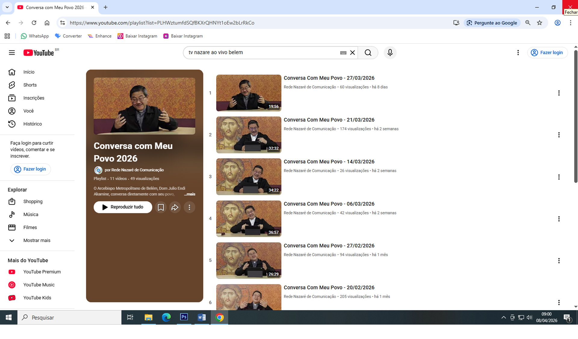
Task: Click the voice search microphone icon
Action: pyautogui.click(x=390, y=53)
